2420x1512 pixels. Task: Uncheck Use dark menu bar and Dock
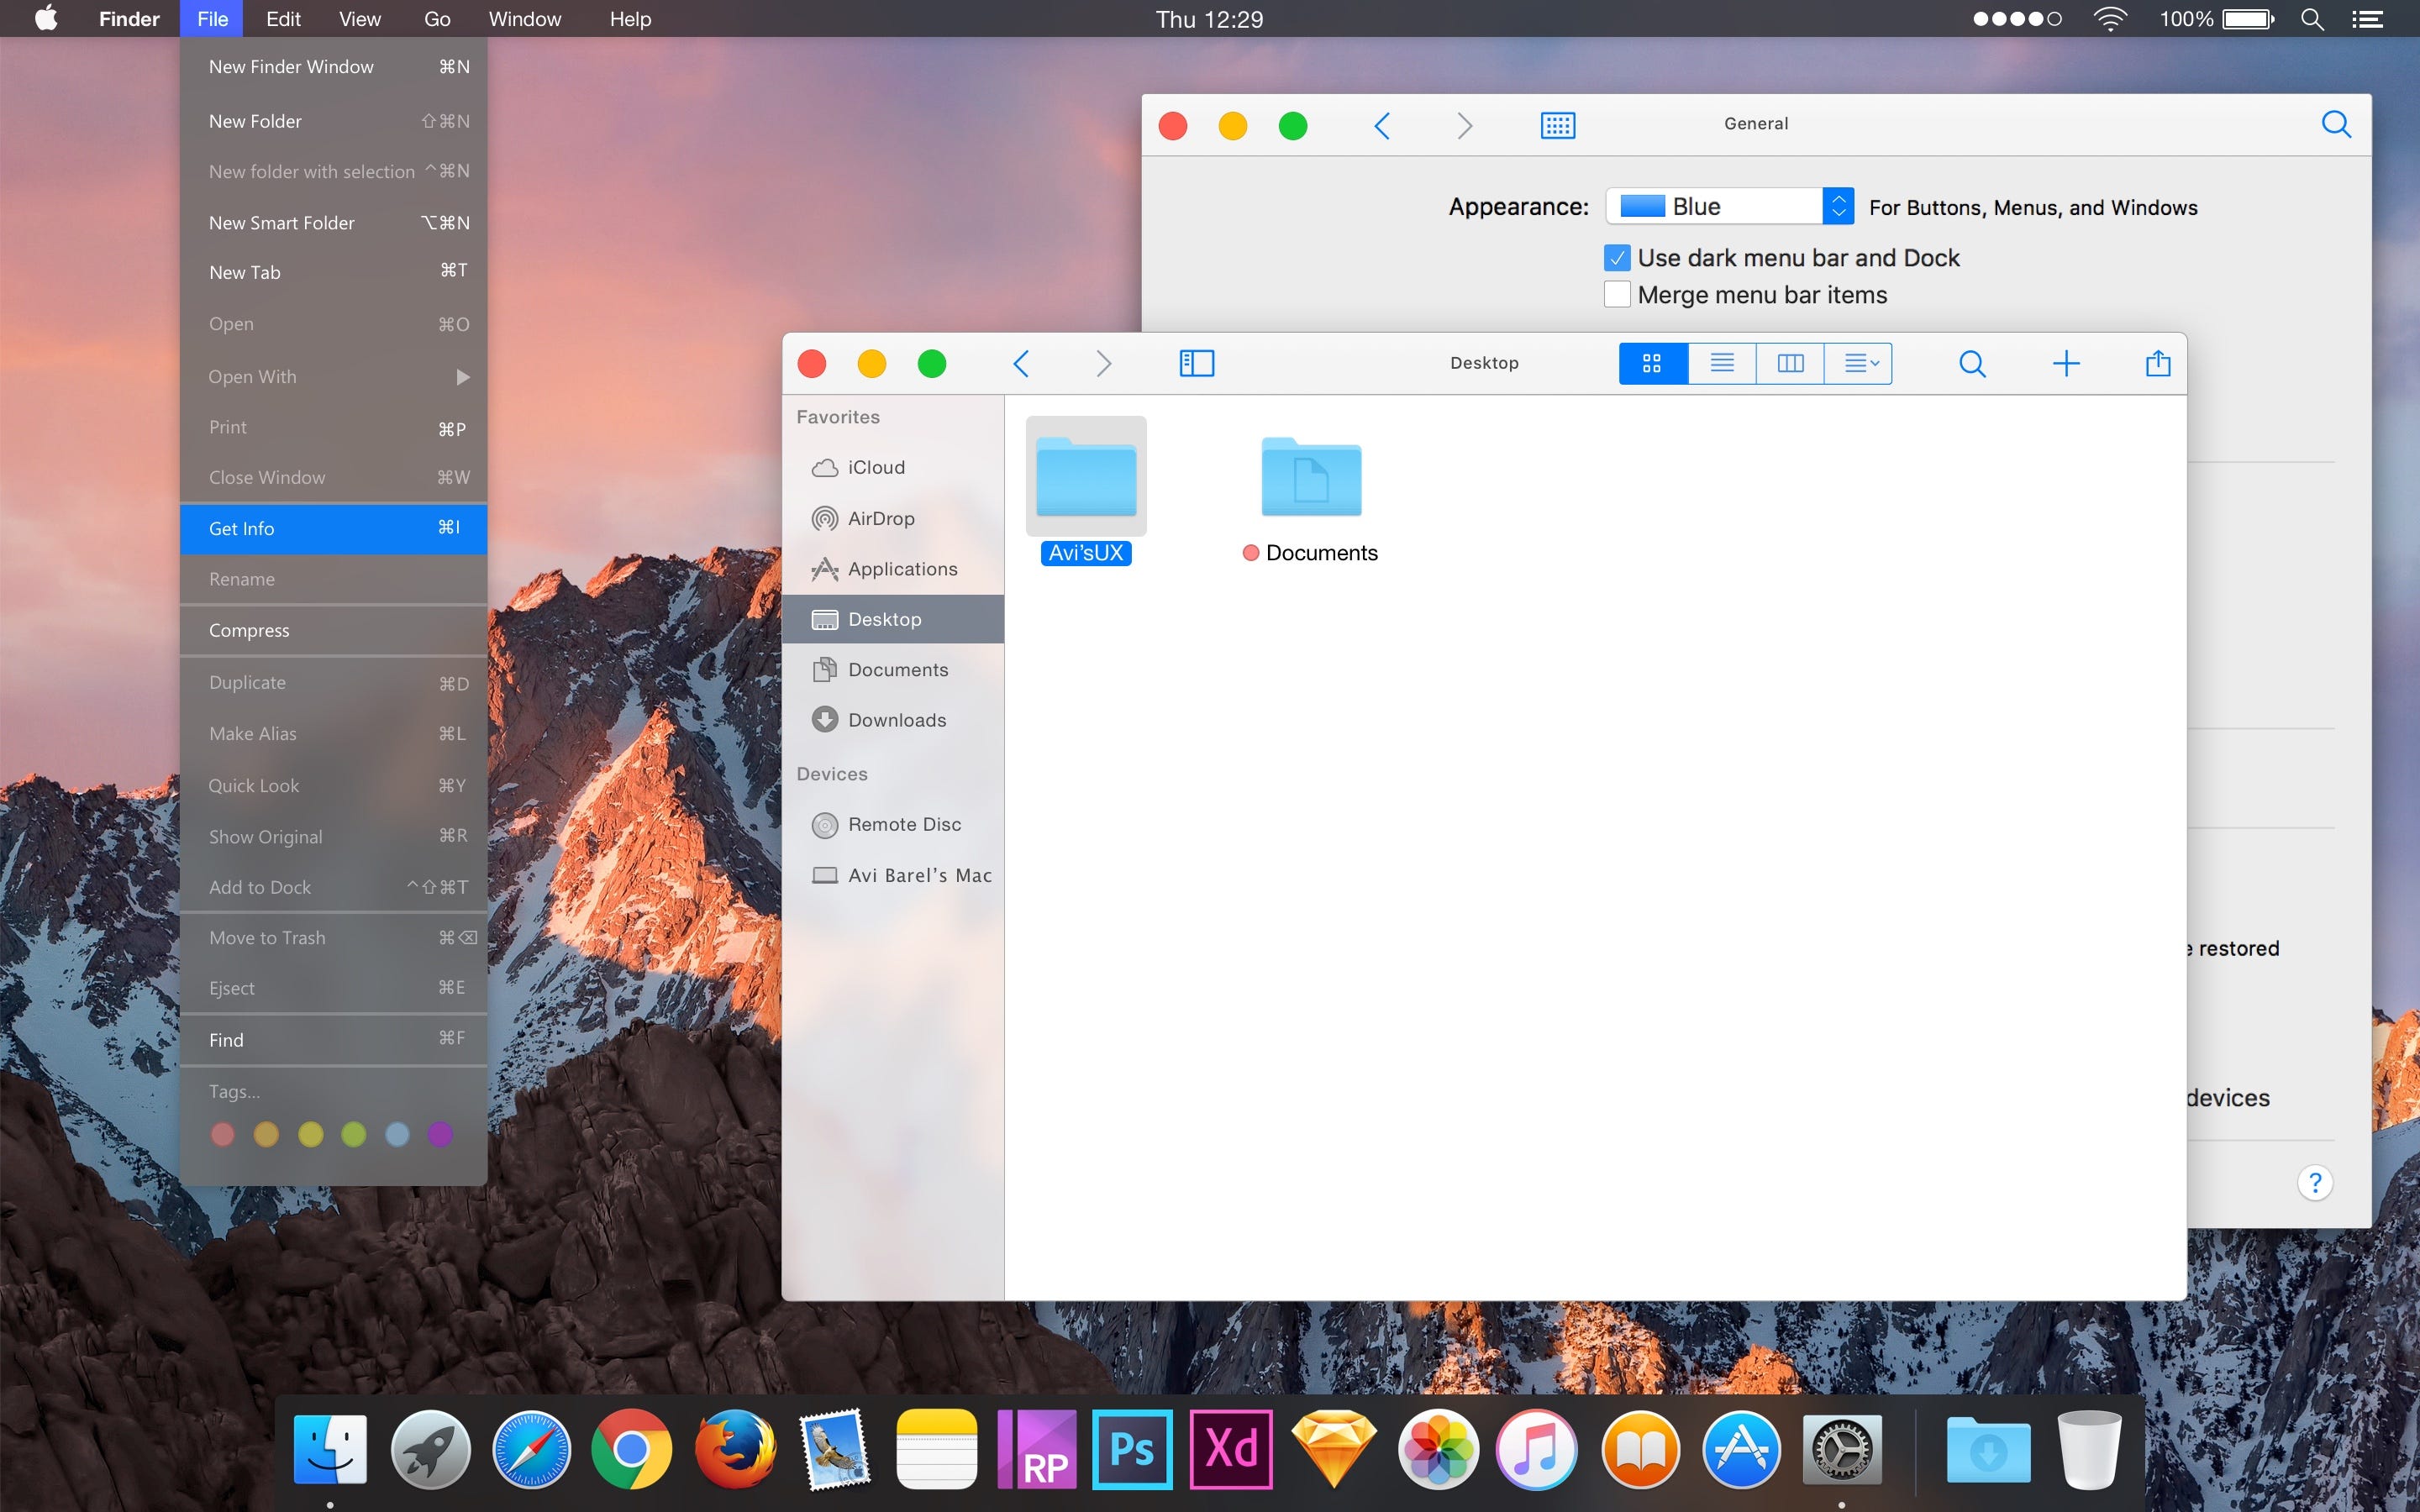(x=1617, y=257)
